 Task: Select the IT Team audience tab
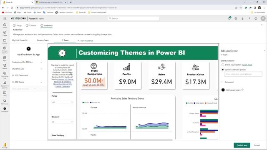point(65,40)
